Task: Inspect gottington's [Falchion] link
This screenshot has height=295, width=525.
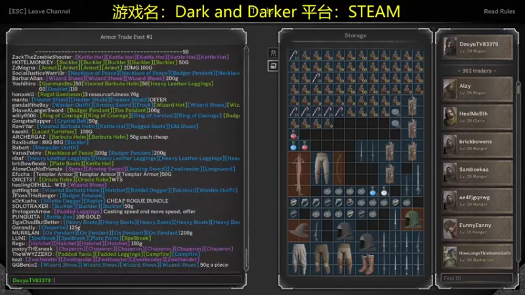Action: [183, 190]
